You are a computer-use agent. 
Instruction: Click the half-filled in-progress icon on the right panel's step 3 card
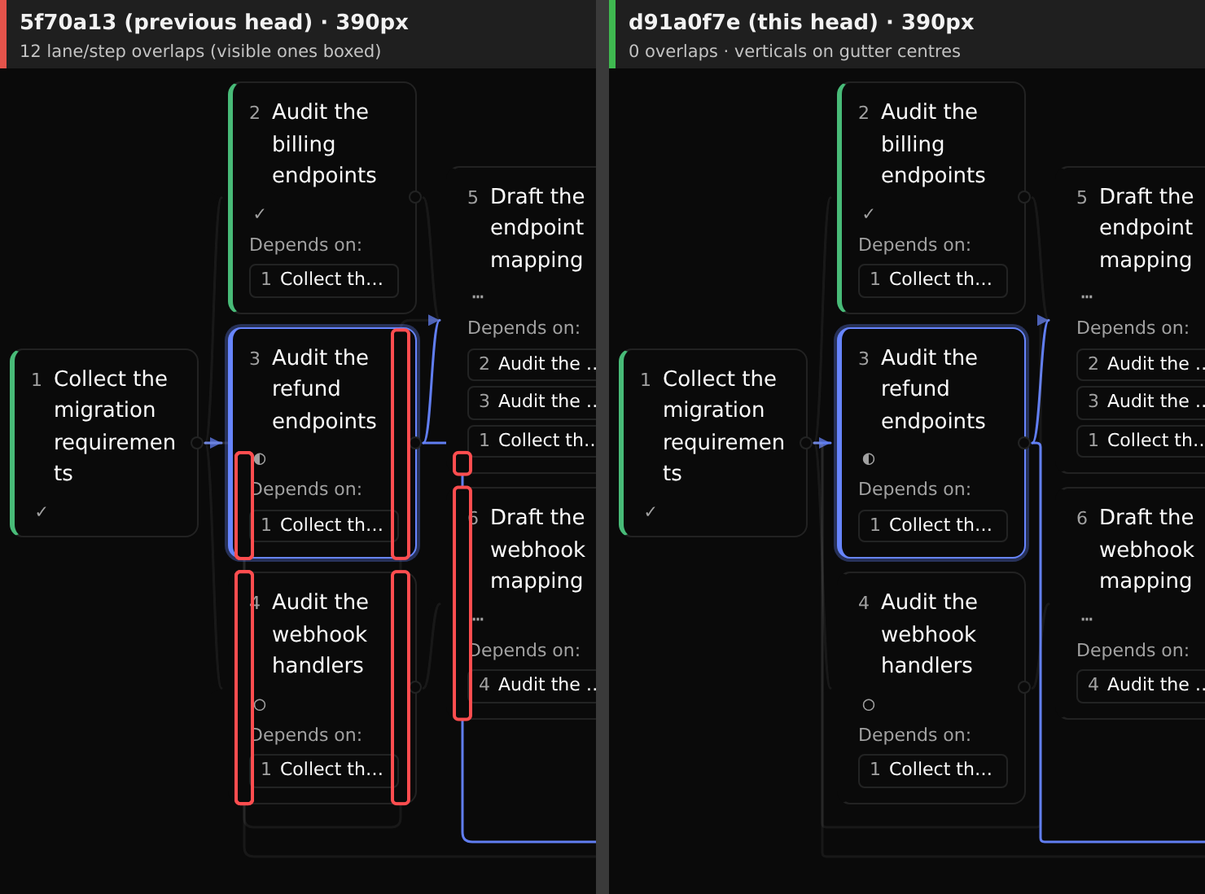[869, 459]
